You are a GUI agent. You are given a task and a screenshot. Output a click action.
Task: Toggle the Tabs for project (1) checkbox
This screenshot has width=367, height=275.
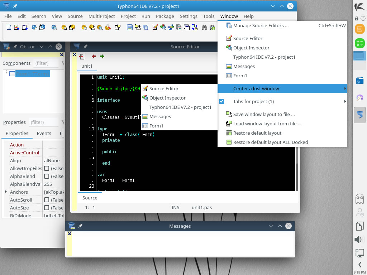point(221,101)
